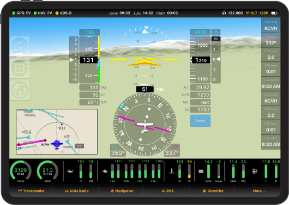This screenshot has height=205, width=289.
Task: Tap the altimeter setting 29.92
Action: point(200,88)
